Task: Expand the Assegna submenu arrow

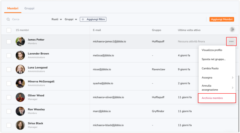Action: tap(232, 78)
